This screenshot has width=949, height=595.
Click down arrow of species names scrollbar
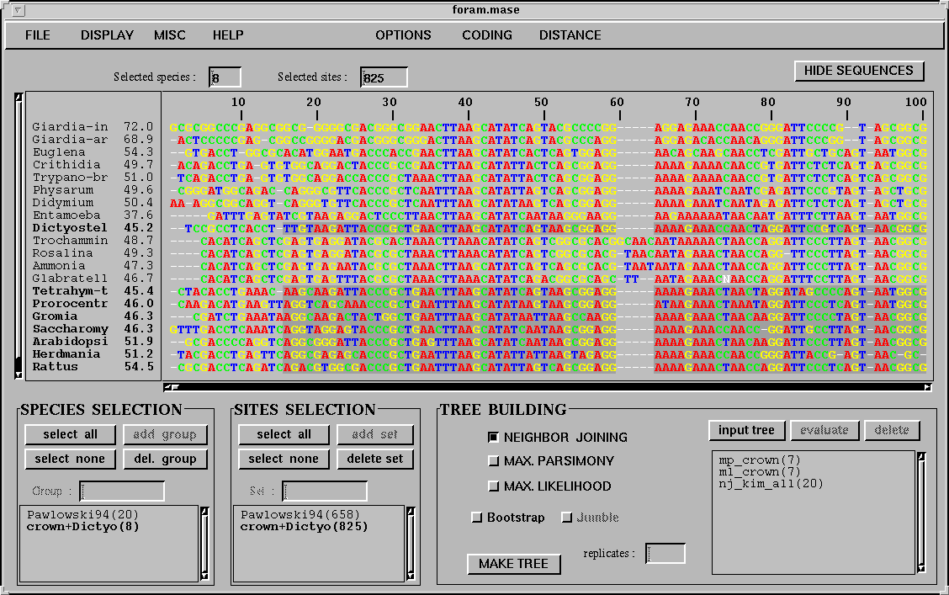tap(17, 376)
